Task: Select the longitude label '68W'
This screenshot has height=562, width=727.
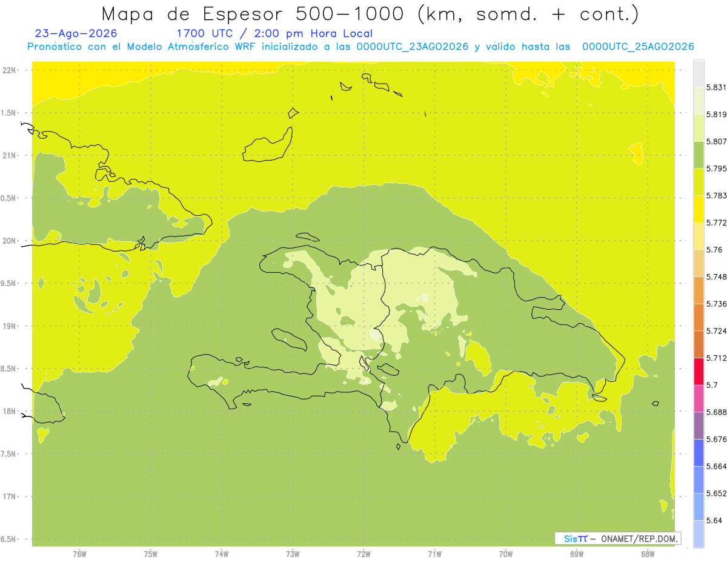Action: (x=648, y=554)
